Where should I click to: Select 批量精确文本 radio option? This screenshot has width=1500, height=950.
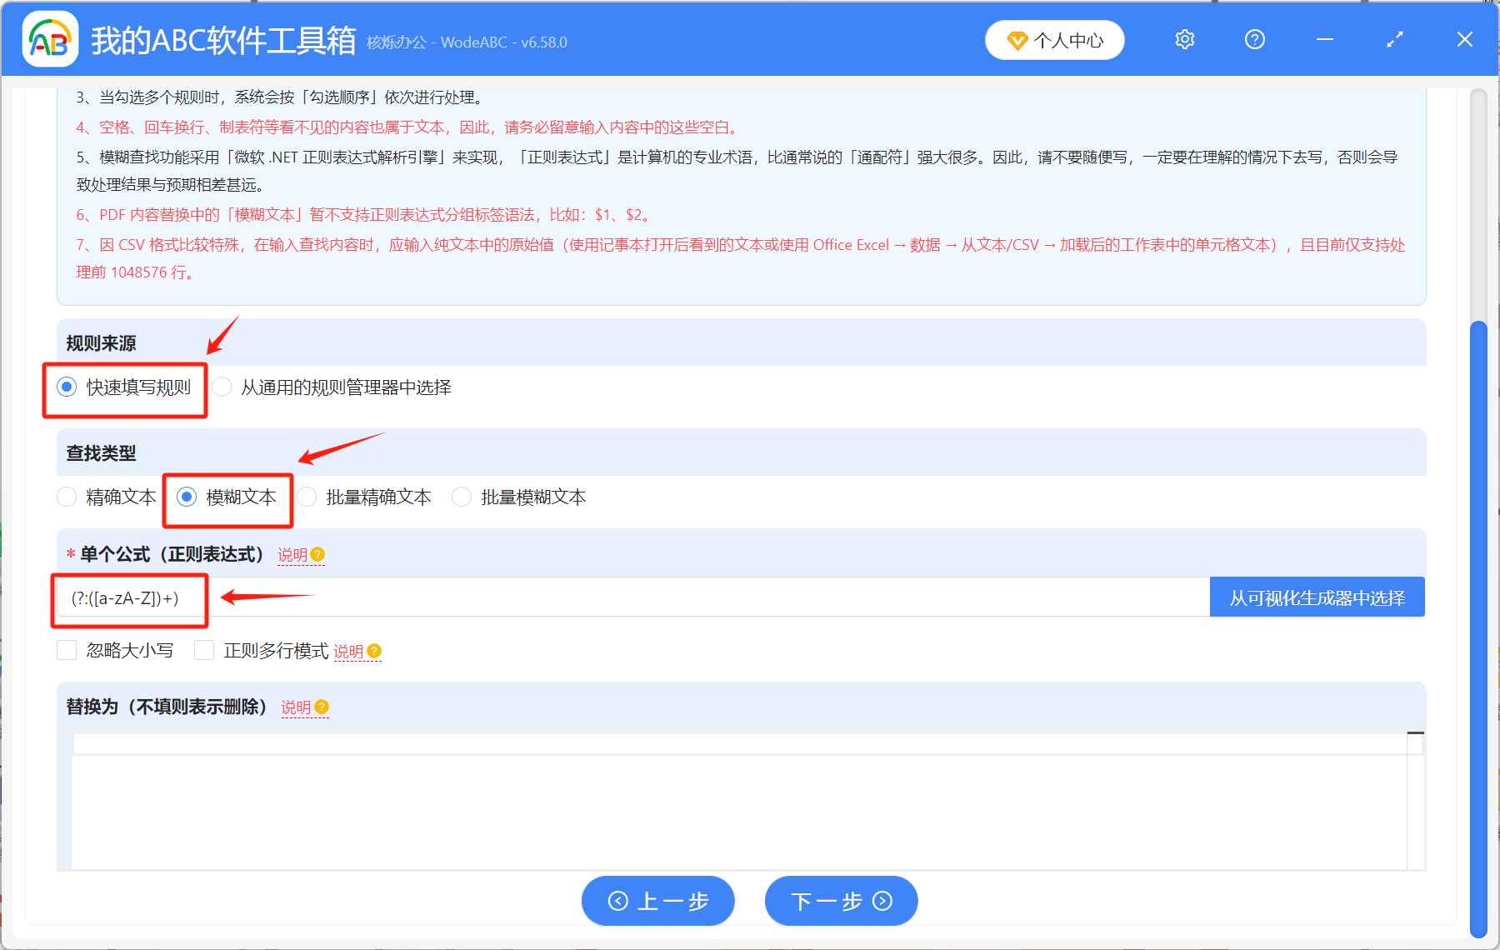(x=307, y=497)
